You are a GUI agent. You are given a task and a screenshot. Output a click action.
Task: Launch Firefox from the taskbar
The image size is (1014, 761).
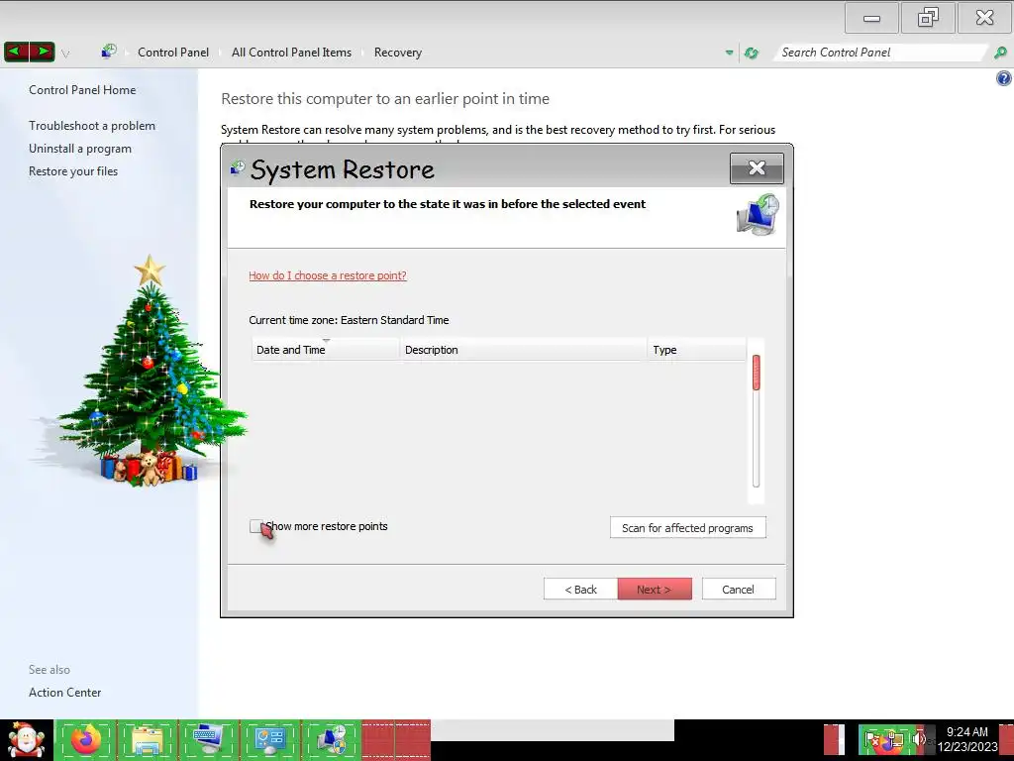pos(86,739)
